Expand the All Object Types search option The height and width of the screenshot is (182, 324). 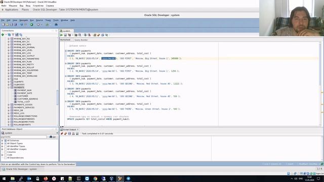tap(2, 144)
